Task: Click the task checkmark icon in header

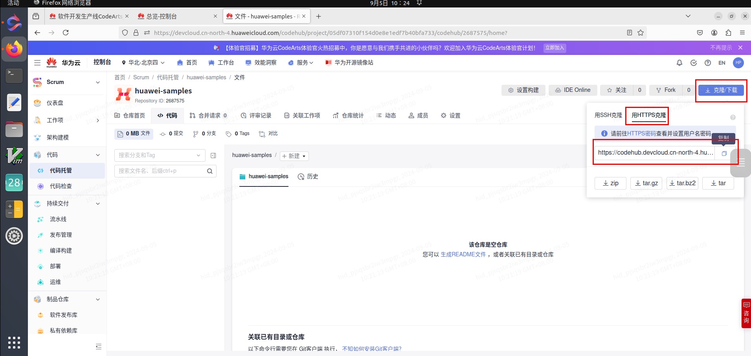Action: [694, 63]
